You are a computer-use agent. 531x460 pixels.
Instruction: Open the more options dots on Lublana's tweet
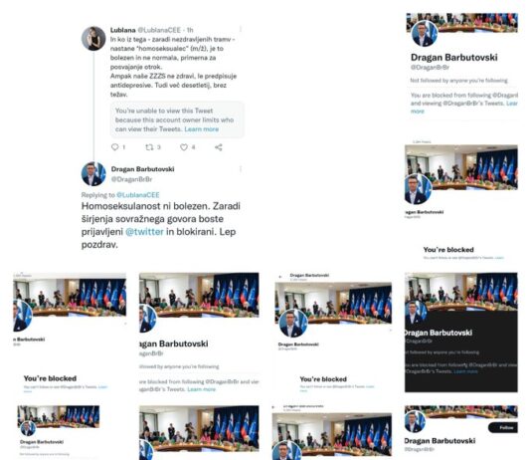pos(241,29)
